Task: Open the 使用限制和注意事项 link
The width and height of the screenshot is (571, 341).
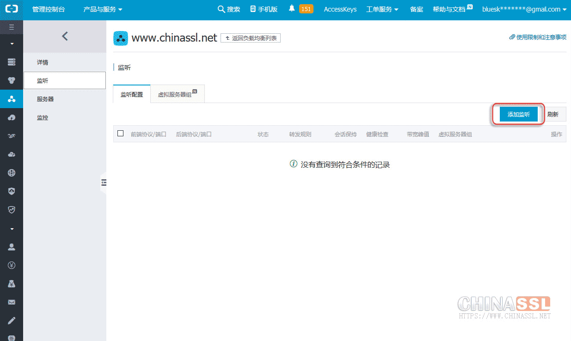Action: pyautogui.click(x=538, y=37)
